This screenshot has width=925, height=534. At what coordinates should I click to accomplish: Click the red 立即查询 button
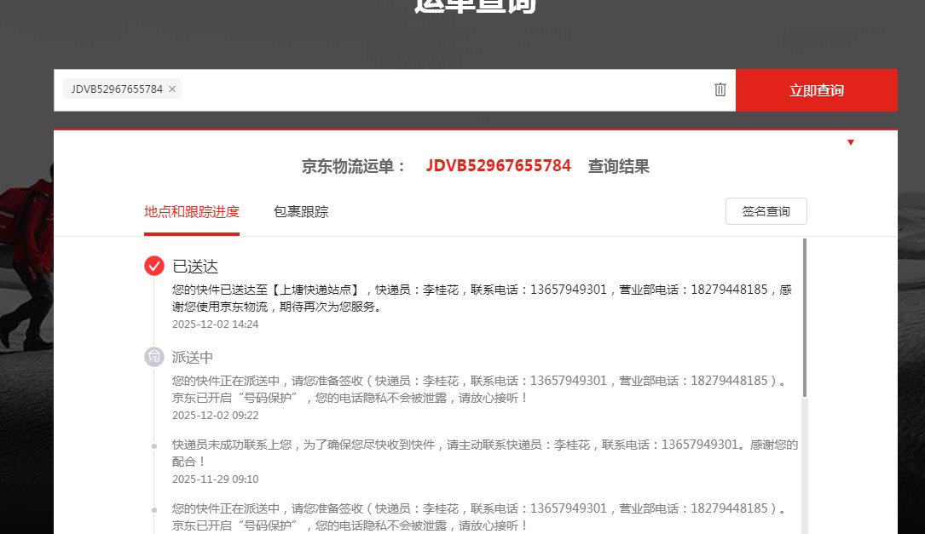click(816, 90)
